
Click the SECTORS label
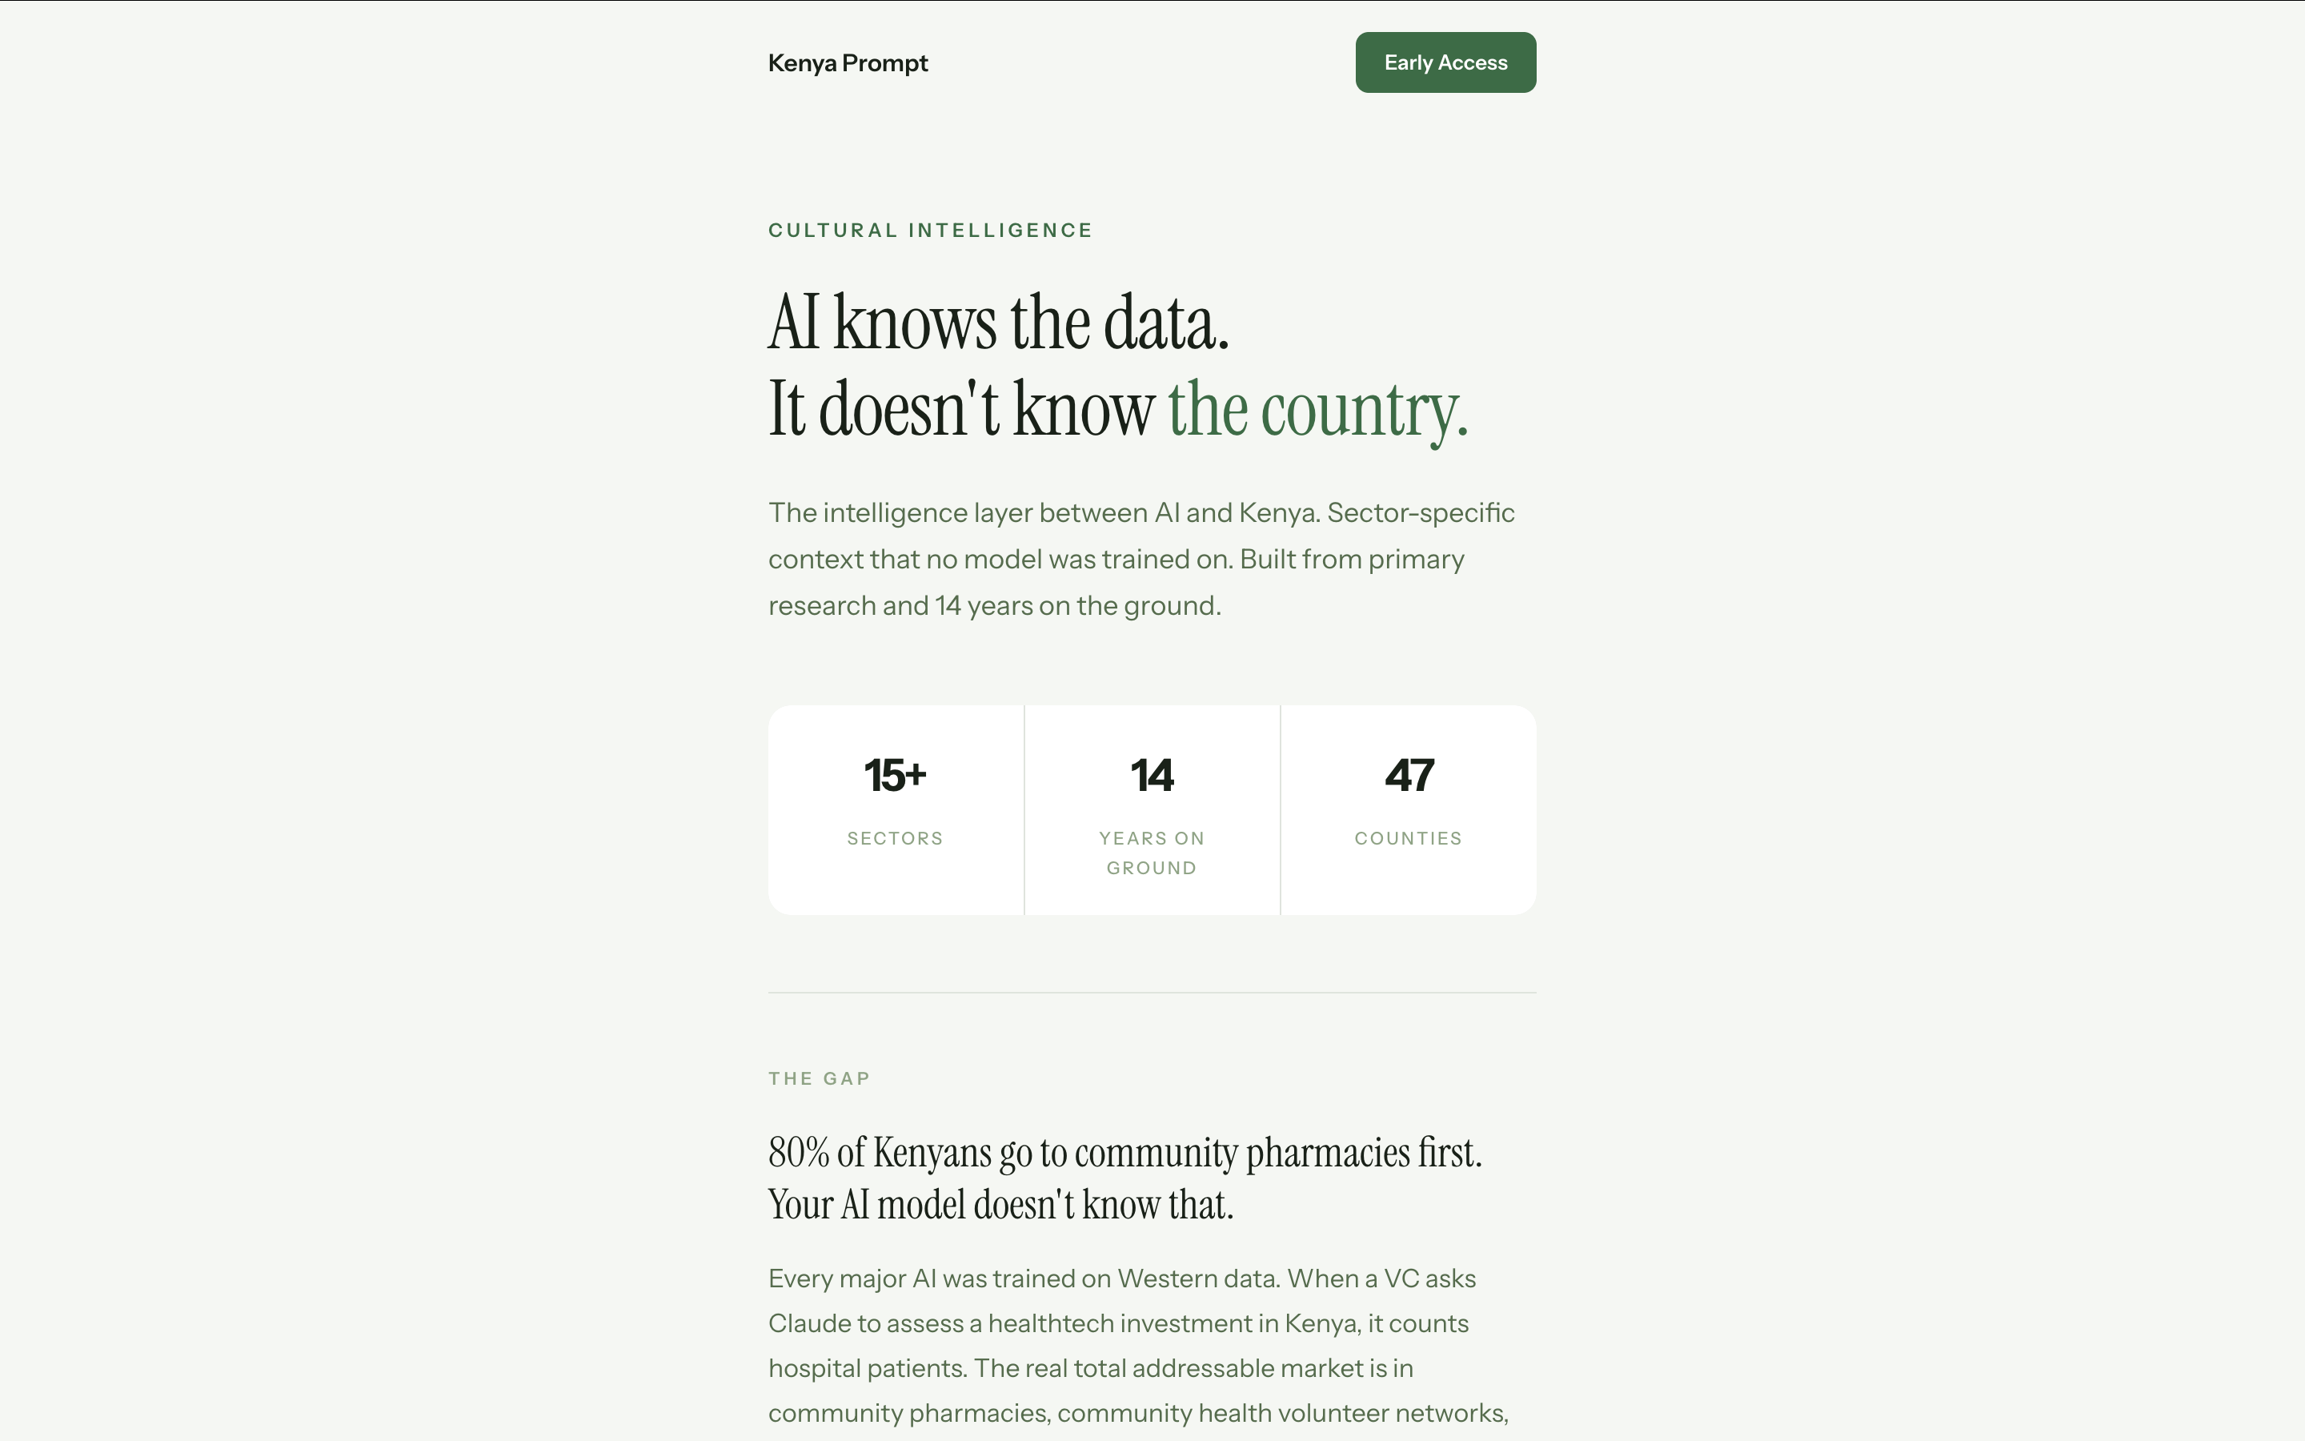(894, 839)
